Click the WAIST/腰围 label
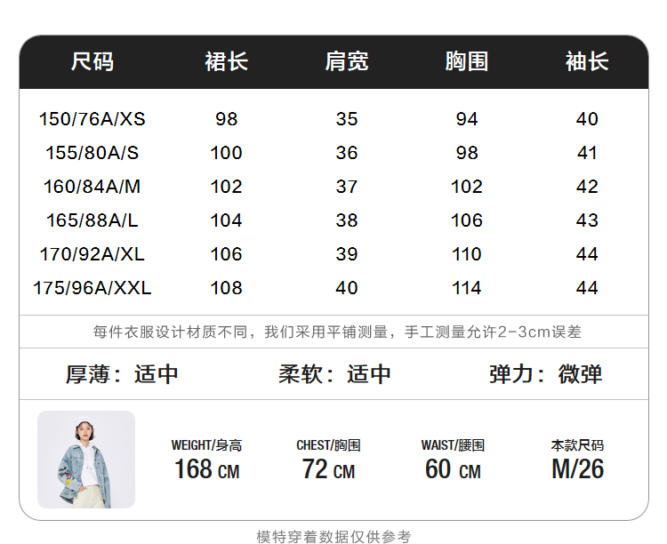 pyautogui.click(x=453, y=445)
